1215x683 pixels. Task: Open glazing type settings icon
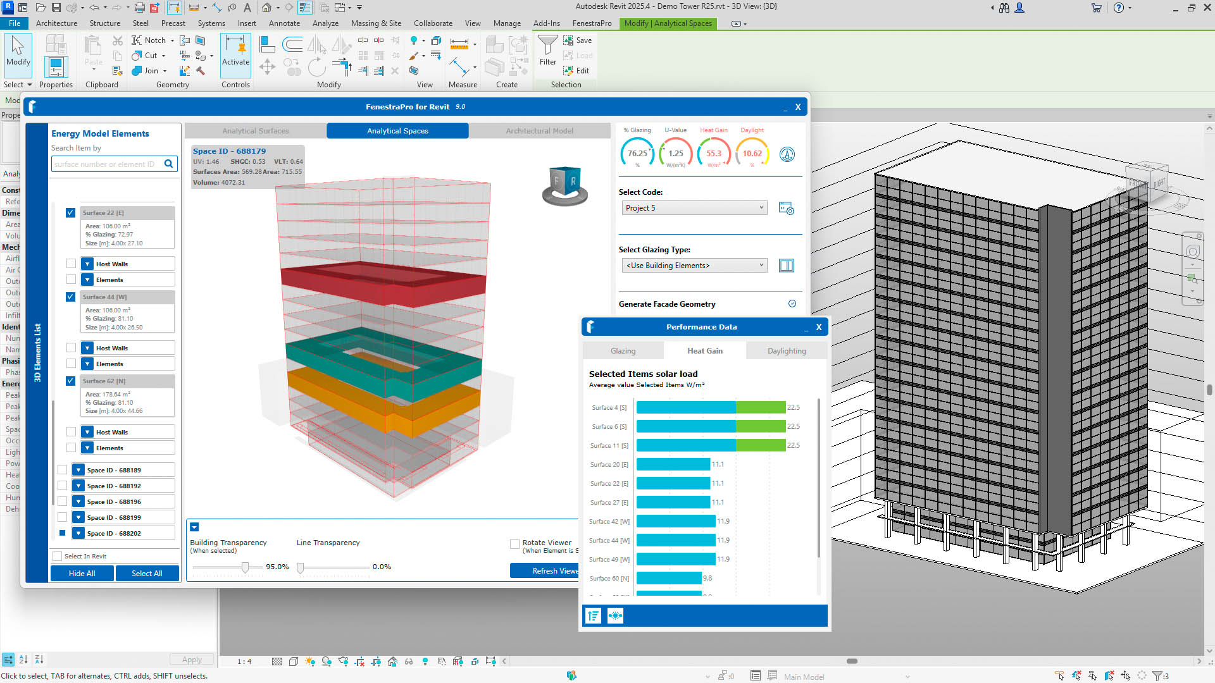coord(787,266)
